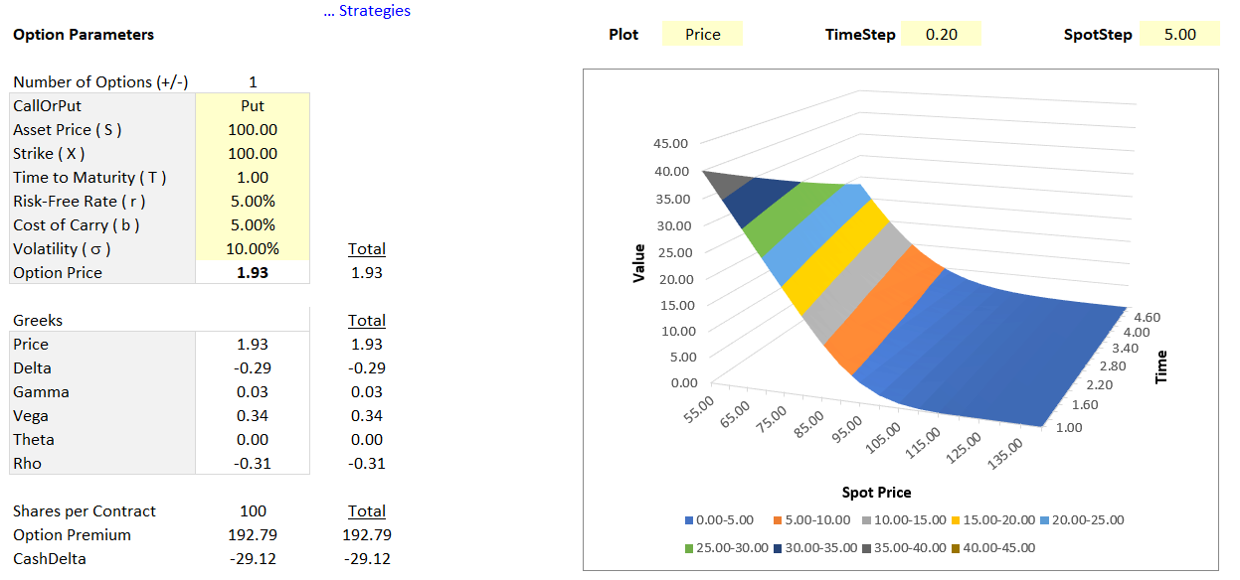This screenshot has height=580, width=1240.
Task: Click the 0.00-5.00 legend swatch
Action: click(x=689, y=520)
